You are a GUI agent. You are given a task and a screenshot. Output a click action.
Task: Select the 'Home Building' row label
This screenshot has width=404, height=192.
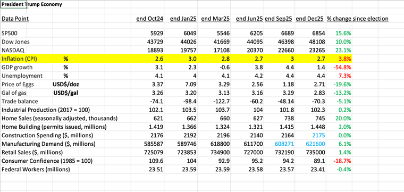(x=54, y=127)
